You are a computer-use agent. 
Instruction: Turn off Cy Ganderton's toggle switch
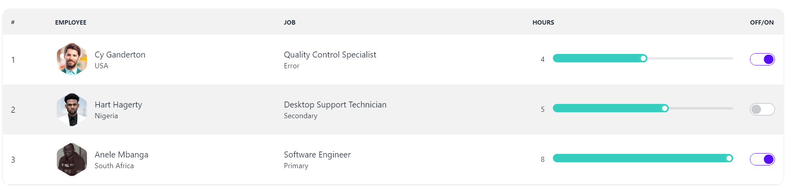762,59
